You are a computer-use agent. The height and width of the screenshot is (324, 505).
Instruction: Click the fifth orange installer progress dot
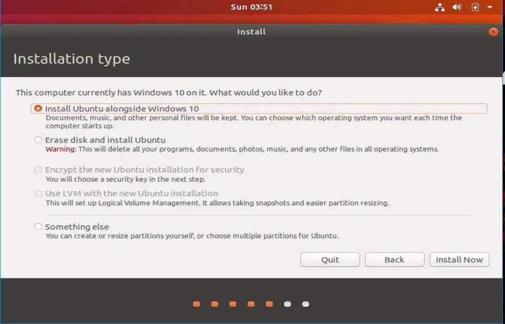point(269,304)
